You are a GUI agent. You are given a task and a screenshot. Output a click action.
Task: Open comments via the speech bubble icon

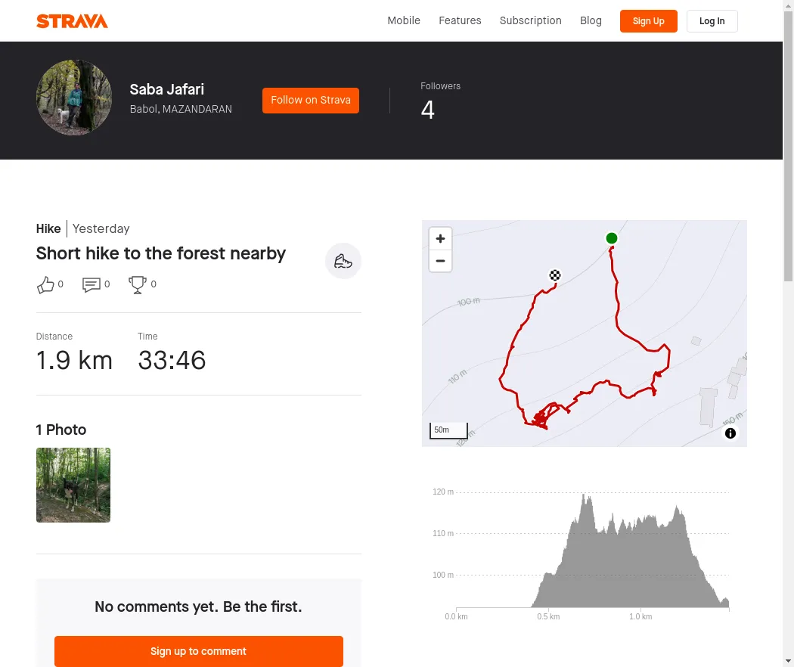click(x=91, y=285)
